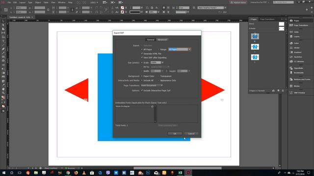
Task: Open the Page Transitions panel in dock
Action: [x=299, y=25]
